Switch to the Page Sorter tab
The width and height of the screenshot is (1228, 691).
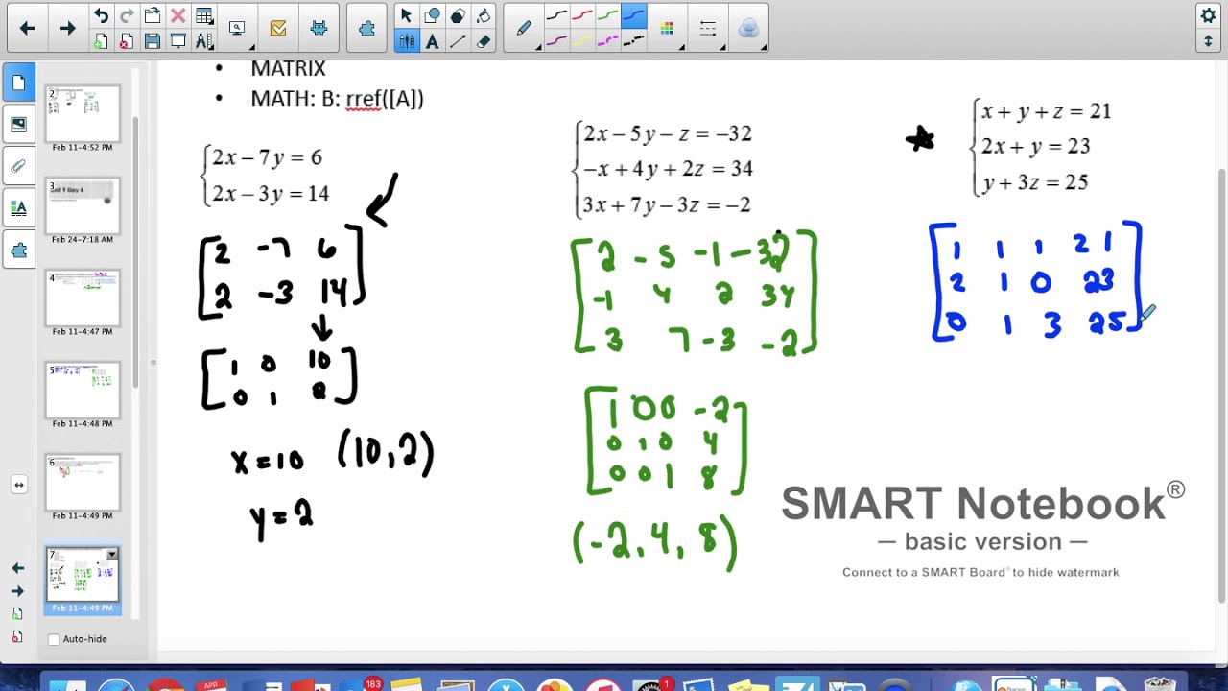[18, 83]
